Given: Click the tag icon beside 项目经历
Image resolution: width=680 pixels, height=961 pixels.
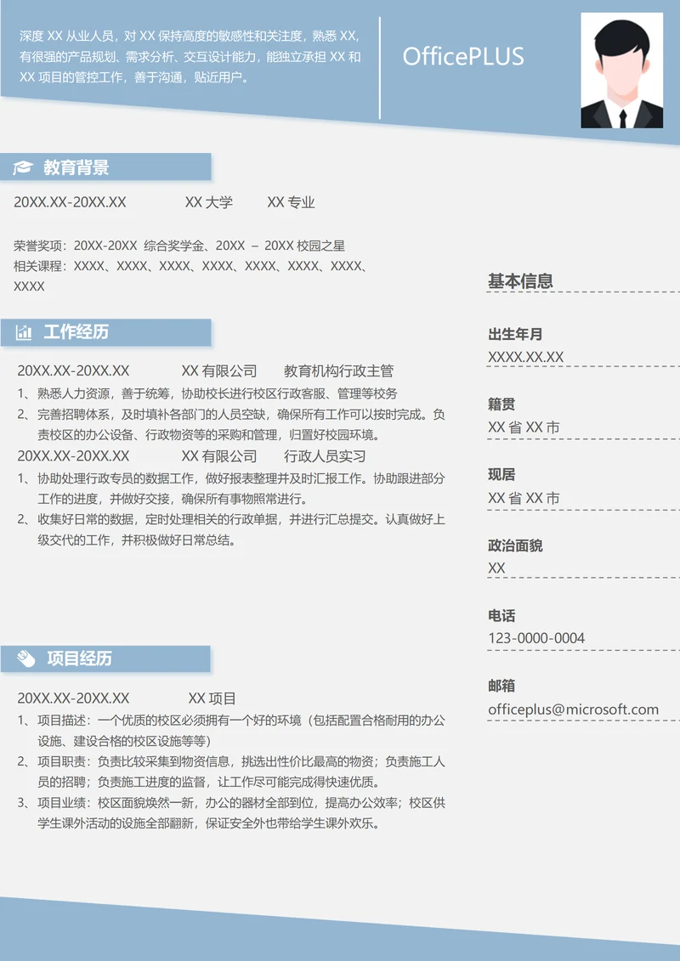Looking at the screenshot, I should 25,659.
